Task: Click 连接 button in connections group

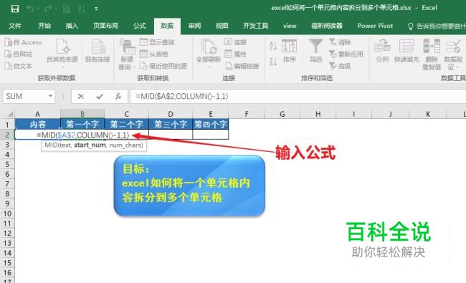Action: click(x=235, y=42)
